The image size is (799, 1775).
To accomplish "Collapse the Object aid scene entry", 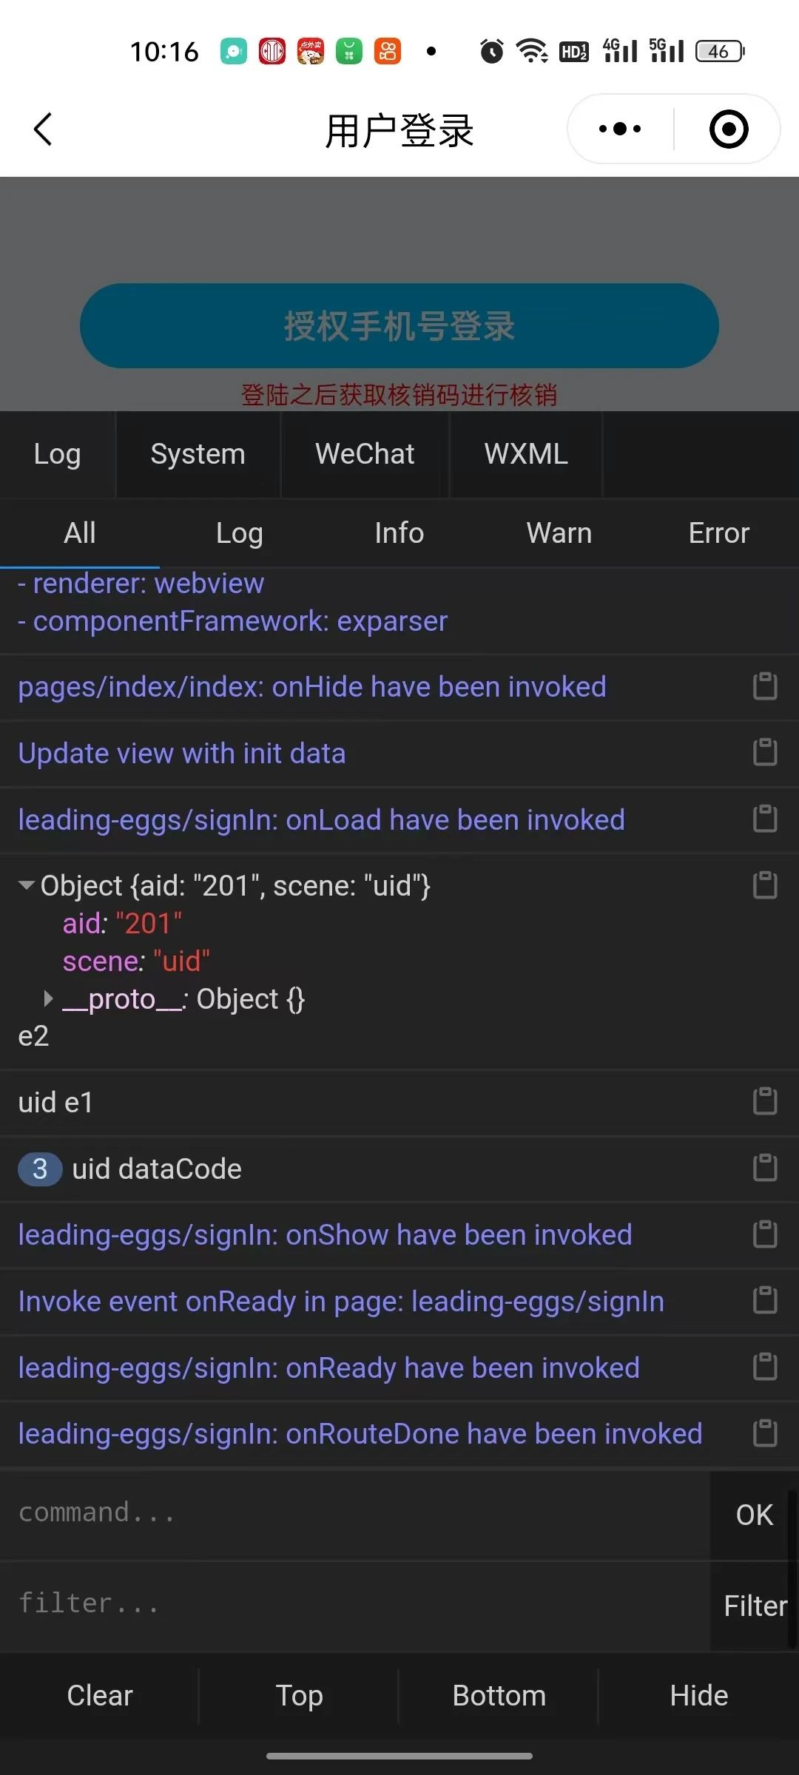I will click(x=27, y=885).
